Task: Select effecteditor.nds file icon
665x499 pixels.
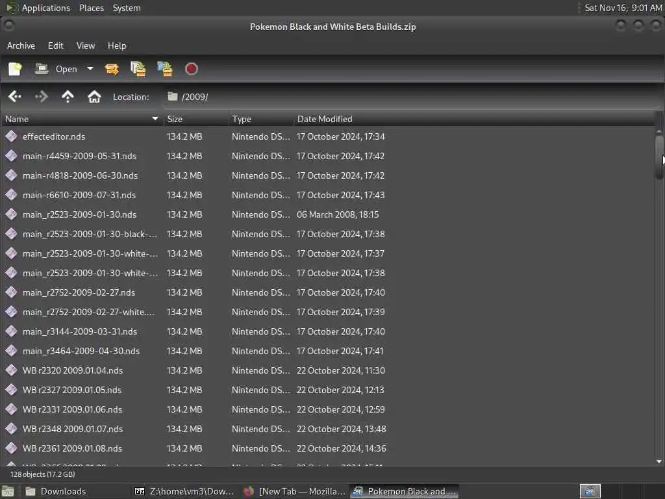Action: tap(12, 136)
